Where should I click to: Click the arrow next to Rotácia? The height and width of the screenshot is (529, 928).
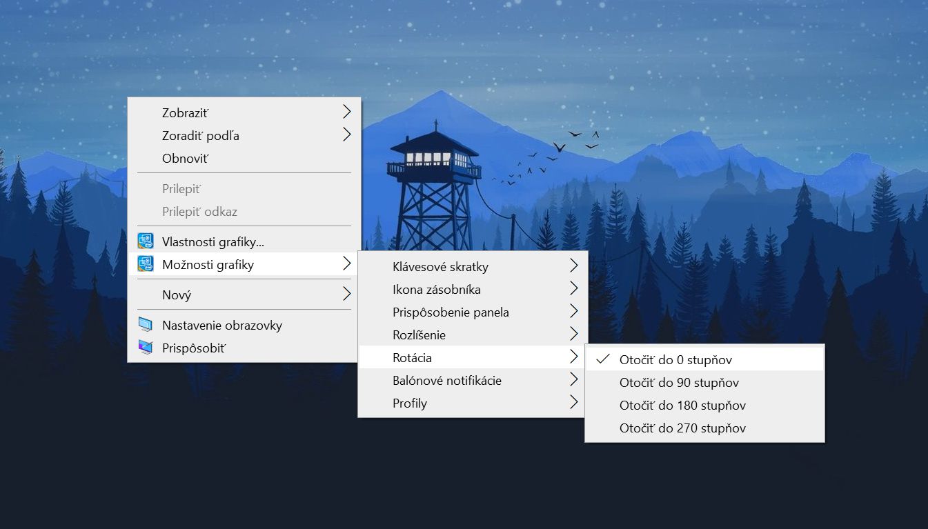573,357
